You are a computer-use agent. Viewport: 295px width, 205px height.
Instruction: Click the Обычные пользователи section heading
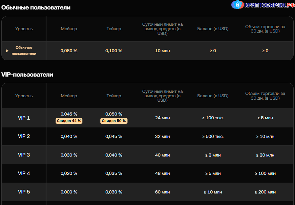coord(36,7)
